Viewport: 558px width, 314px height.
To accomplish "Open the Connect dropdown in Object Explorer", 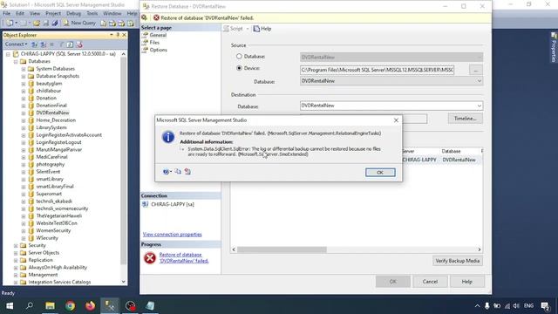I will [16, 44].
